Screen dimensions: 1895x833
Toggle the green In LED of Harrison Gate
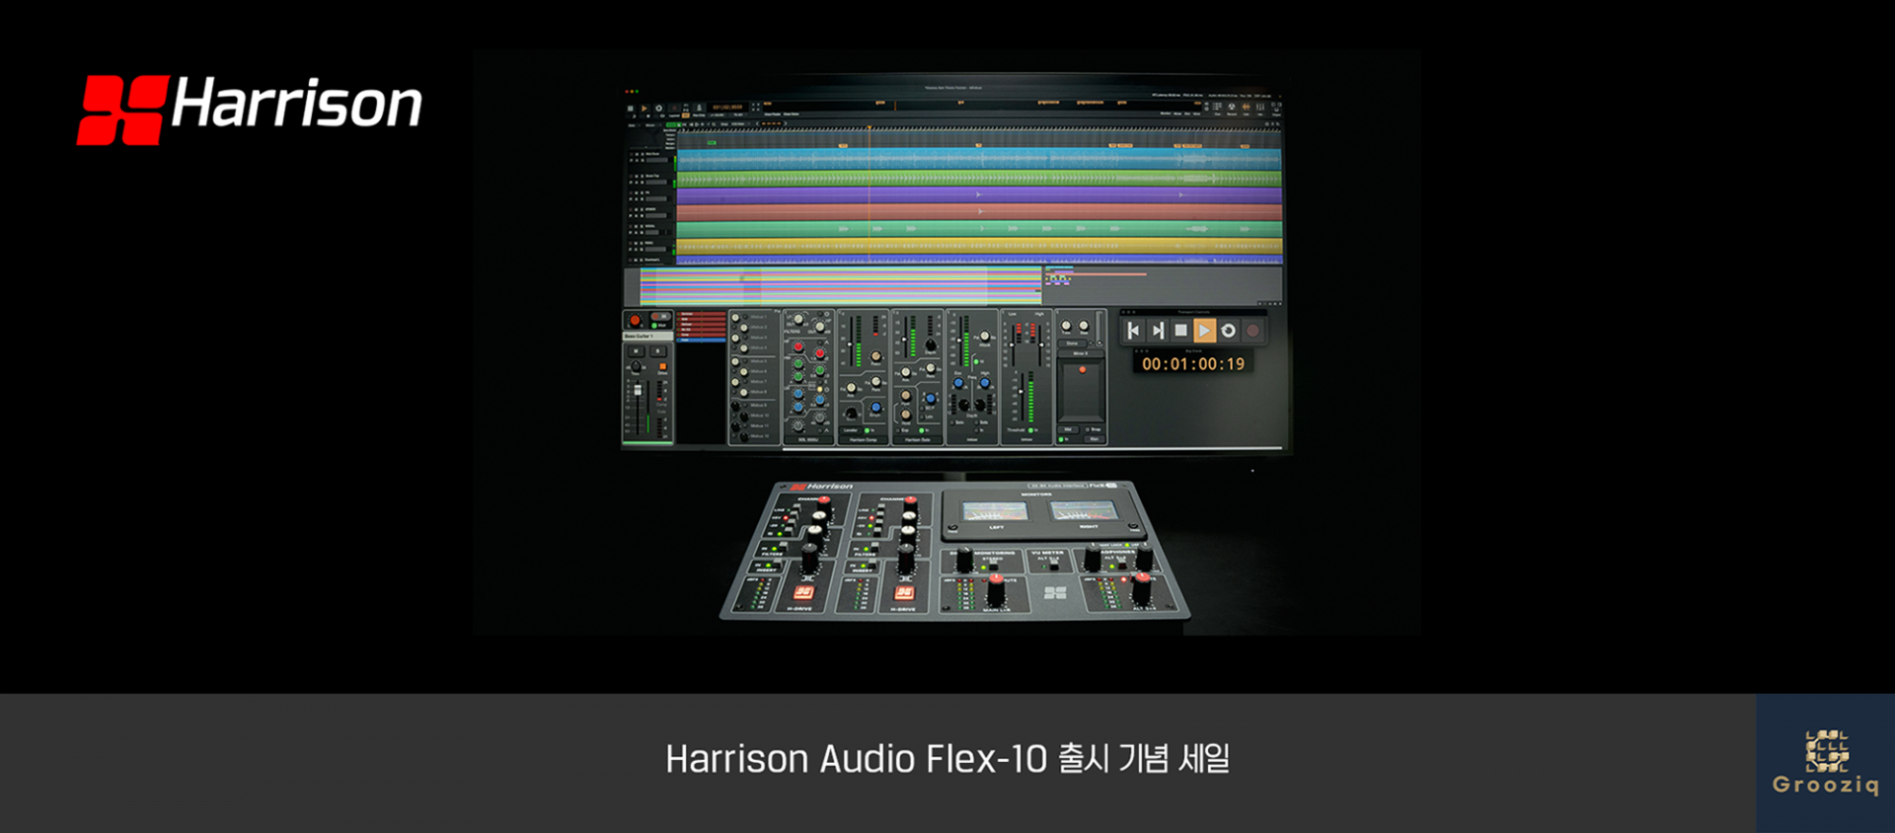point(924,430)
